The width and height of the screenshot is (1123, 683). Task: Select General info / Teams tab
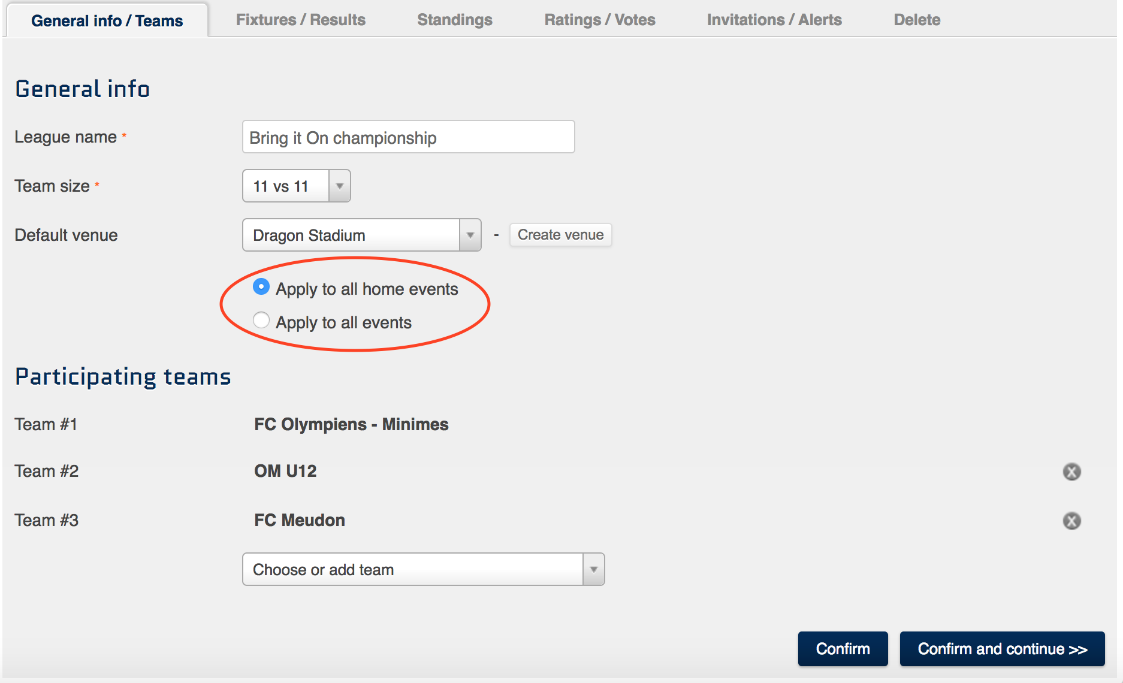[107, 21]
